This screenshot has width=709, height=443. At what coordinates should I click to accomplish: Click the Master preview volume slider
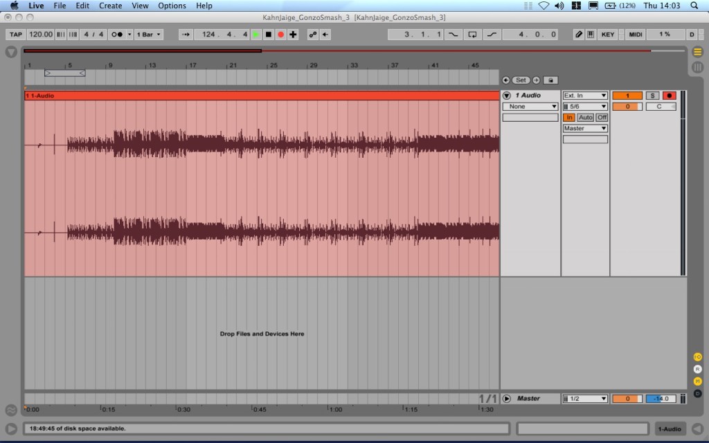point(661,399)
